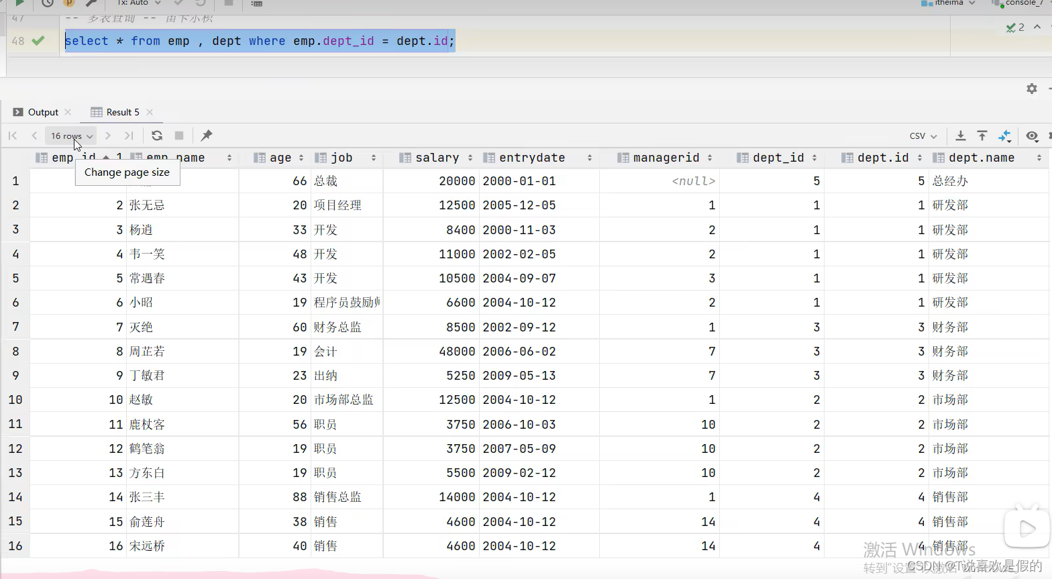
Task: Go to next page of results
Action: click(108, 136)
